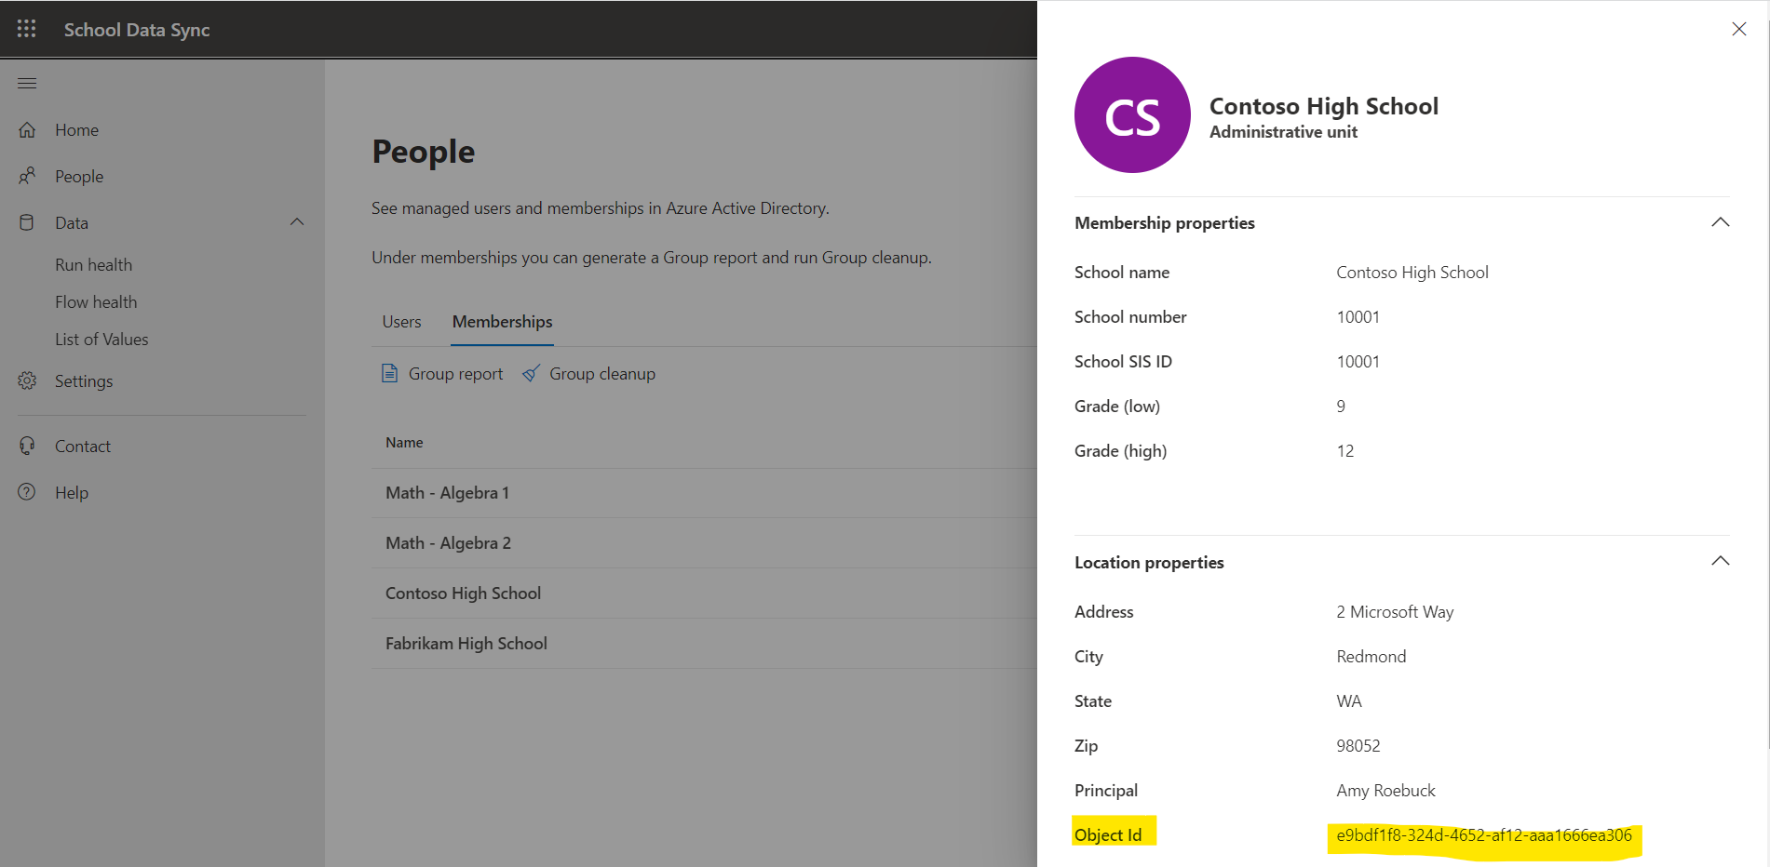Select the Math - Algebra 1 row

pos(704,492)
